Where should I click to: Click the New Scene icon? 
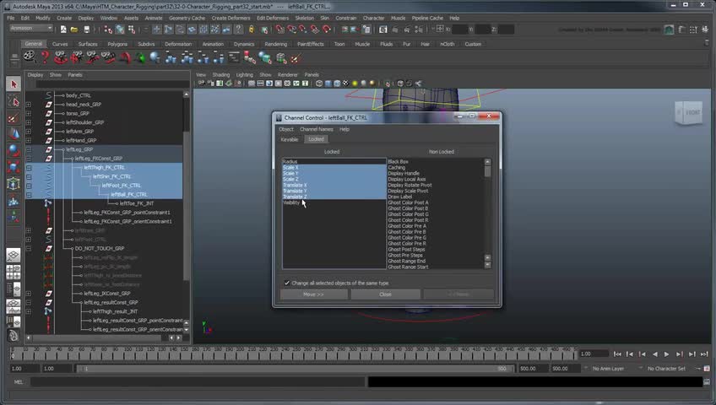pos(63,30)
